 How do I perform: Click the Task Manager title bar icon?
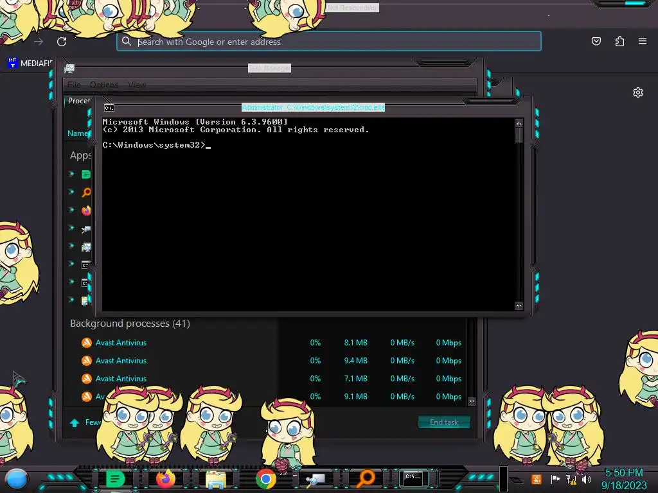click(69, 68)
